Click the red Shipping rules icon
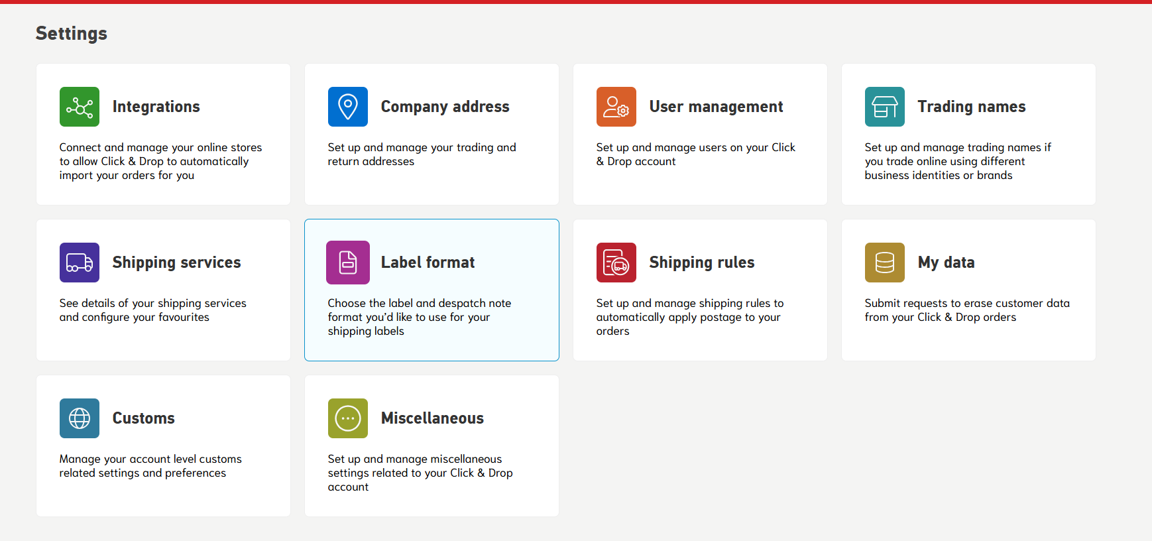Viewport: 1152px width, 541px height. pyautogui.click(x=616, y=263)
